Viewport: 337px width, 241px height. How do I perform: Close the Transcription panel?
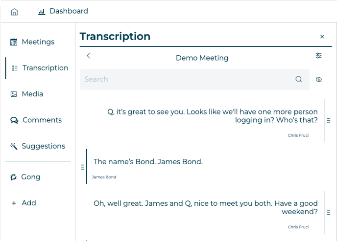tap(322, 37)
